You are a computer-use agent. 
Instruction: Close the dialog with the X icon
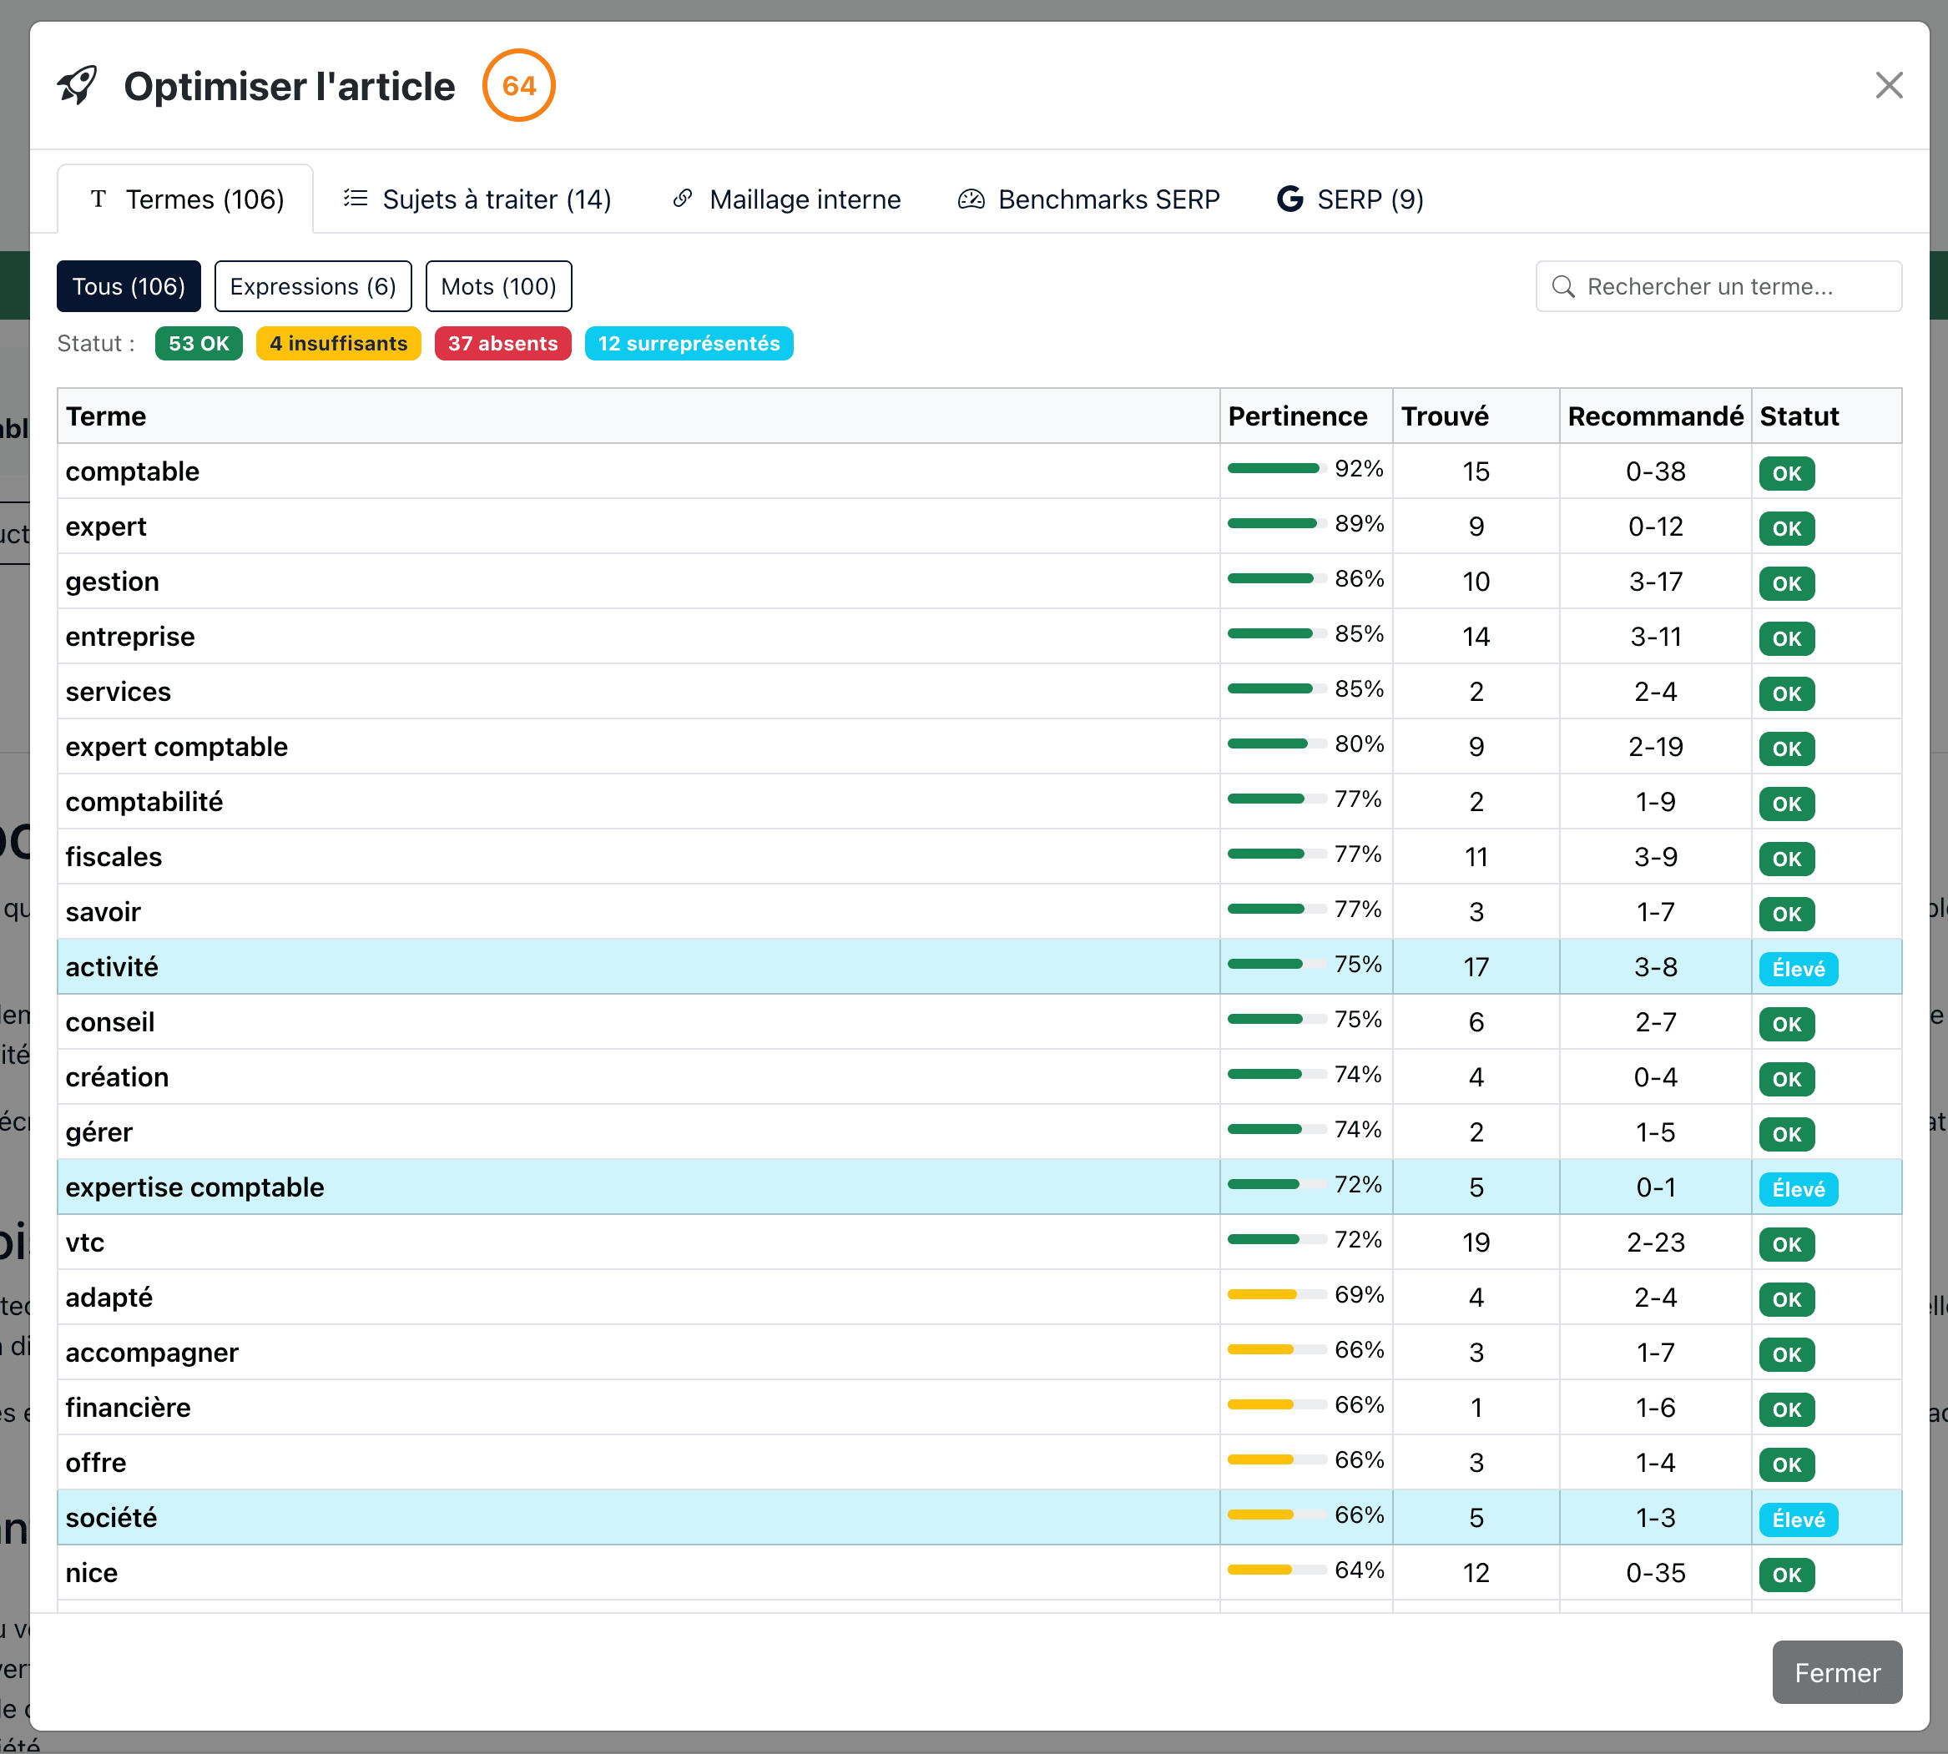tap(1888, 85)
